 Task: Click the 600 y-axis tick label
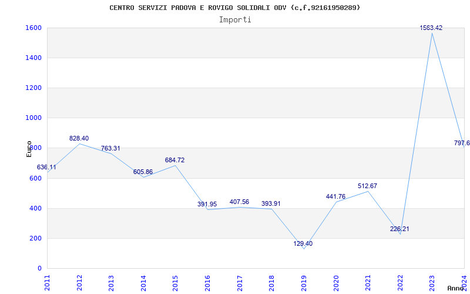tap(35, 178)
